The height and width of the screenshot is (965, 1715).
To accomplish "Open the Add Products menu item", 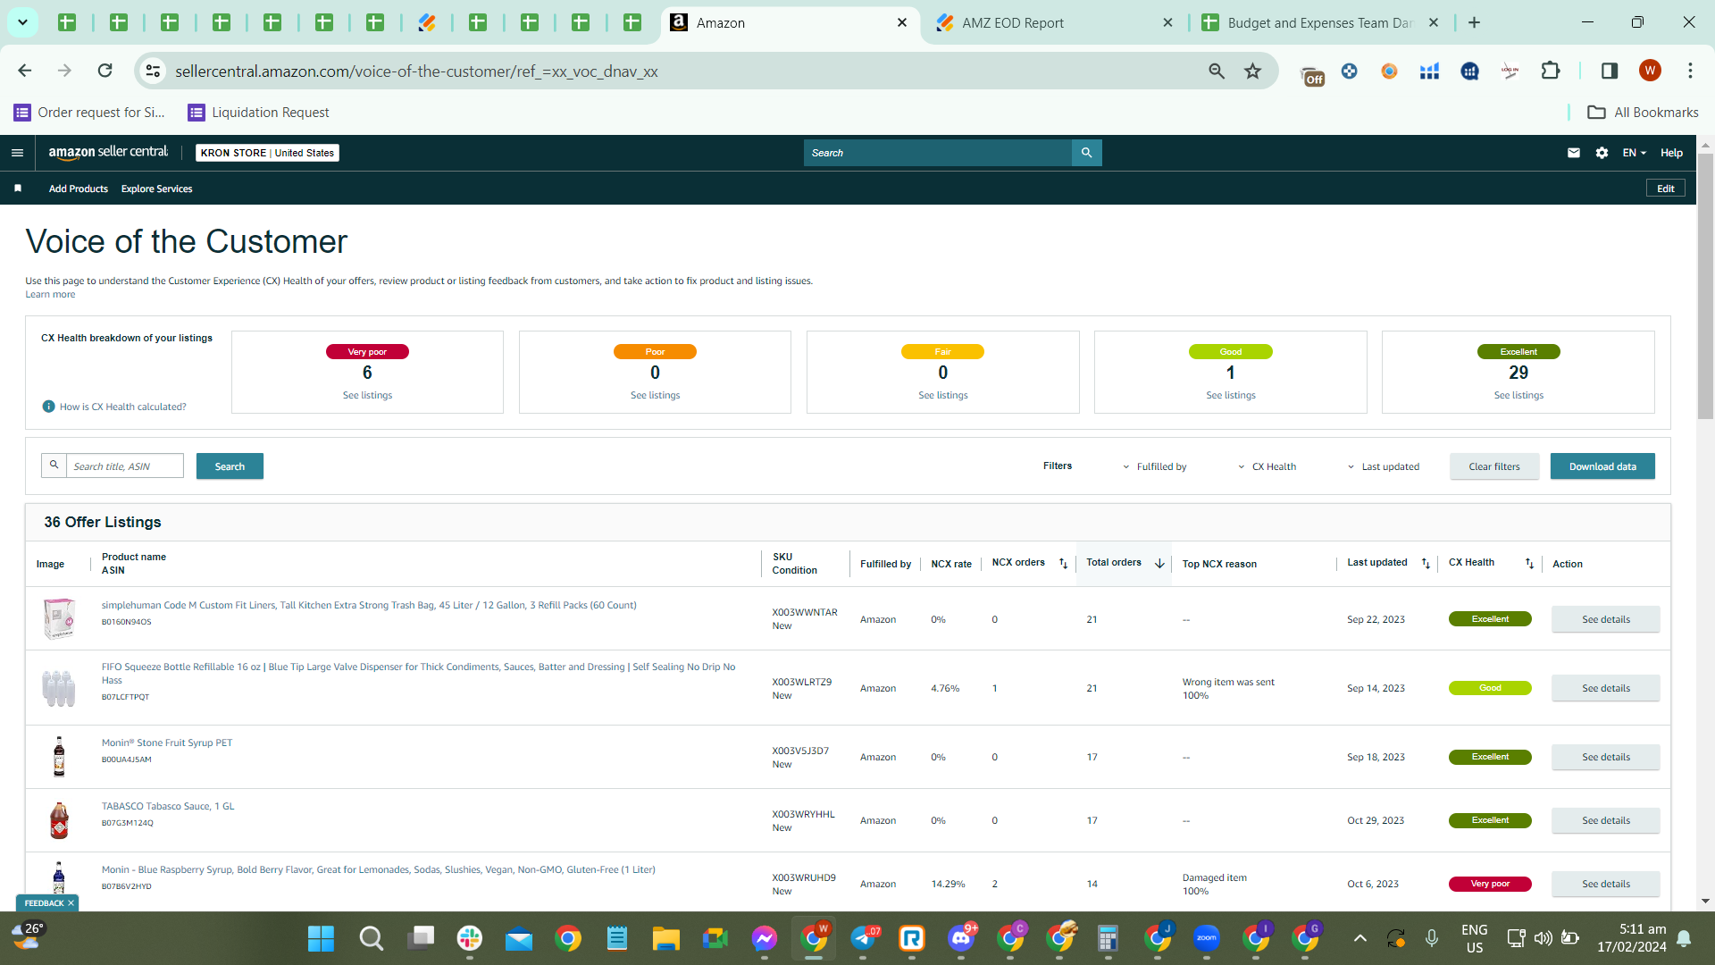I will 79,189.
